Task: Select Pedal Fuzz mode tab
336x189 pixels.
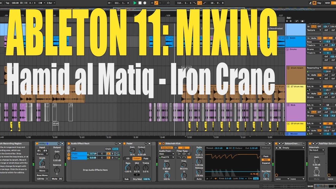Action: pos(146,159)
